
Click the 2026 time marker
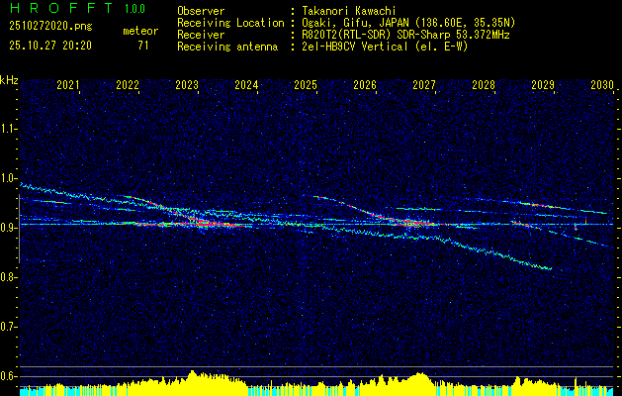pos(365,84)
